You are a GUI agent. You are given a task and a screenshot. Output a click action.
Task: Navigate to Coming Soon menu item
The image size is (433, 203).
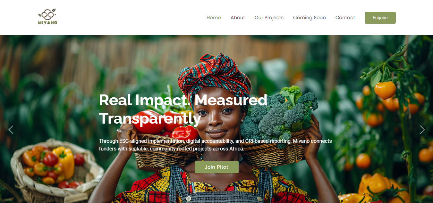(x=310, y=18)
